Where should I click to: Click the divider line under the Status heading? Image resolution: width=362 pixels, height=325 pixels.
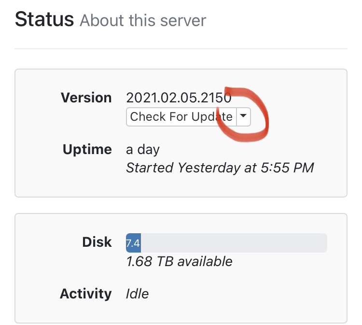[181, 49]
